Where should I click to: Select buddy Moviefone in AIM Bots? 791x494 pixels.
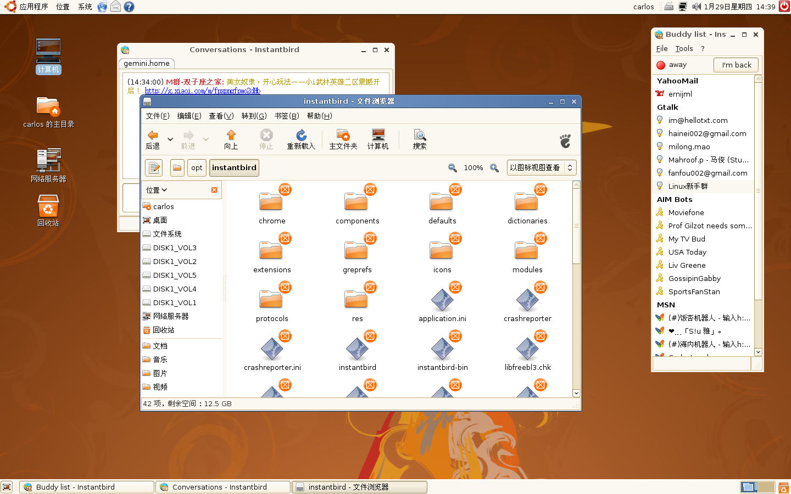703,212
